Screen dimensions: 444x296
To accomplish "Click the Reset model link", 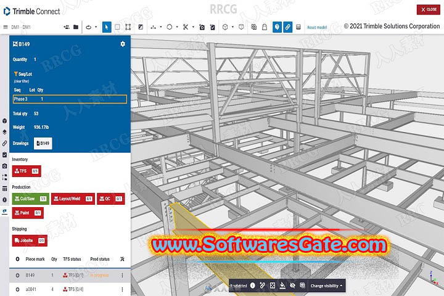I will click(x=317, y=28).
